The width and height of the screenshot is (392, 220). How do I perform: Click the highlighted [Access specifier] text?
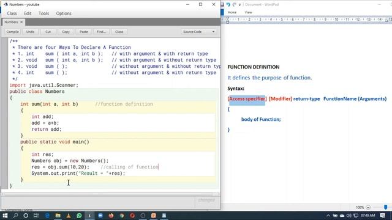pos(247,99)
